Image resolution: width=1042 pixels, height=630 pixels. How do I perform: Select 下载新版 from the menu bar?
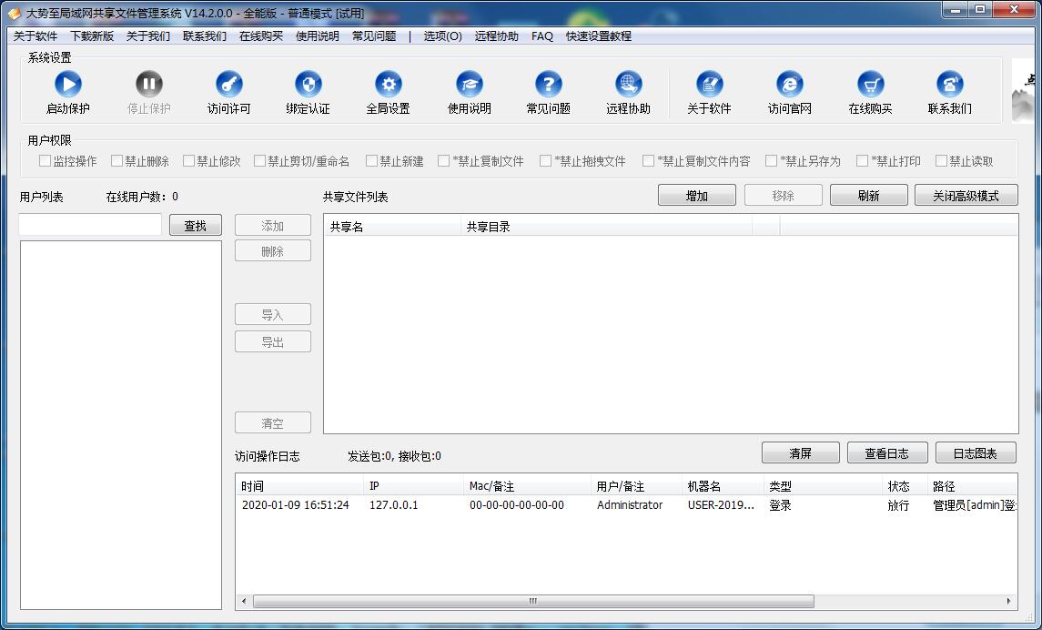pyautogui.click(x=92, y=36)
